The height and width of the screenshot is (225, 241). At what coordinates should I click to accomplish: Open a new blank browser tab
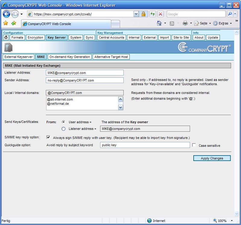116,24
